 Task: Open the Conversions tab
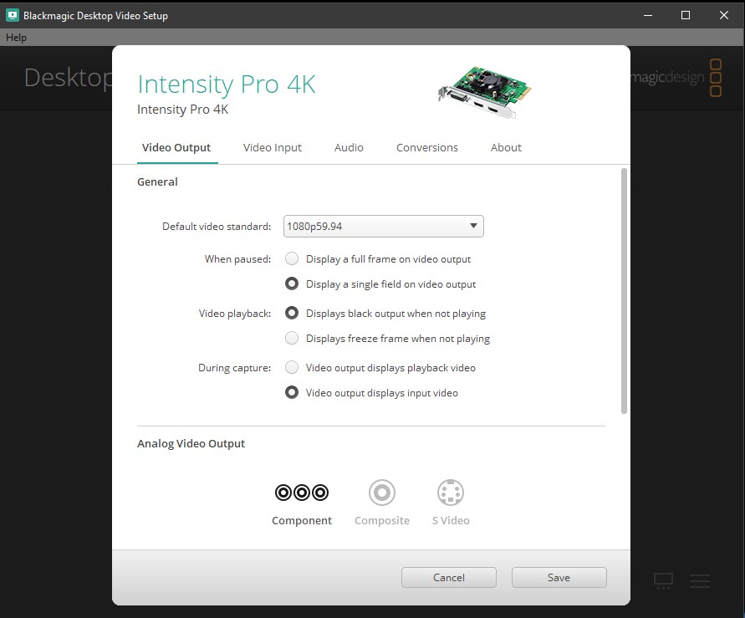(427, 148)
